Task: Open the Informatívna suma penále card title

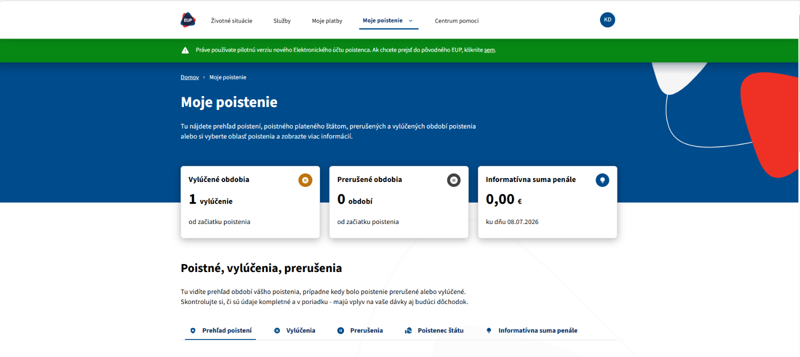Action: coord(530,179)
